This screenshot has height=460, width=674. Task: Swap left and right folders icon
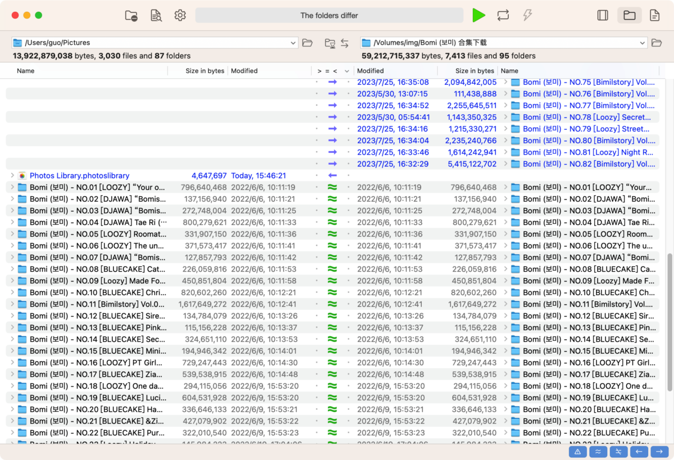pos(345,43)
